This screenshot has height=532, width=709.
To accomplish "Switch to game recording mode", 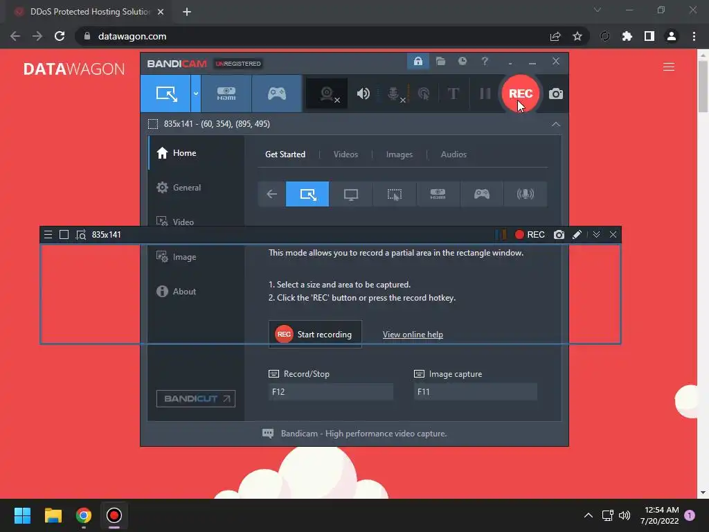I will [277, 94].
